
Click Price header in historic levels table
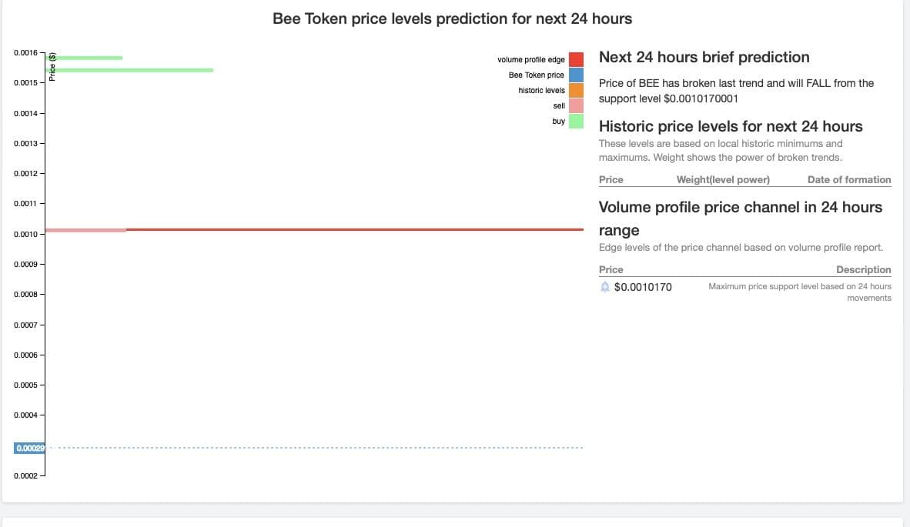coord(611,180)
